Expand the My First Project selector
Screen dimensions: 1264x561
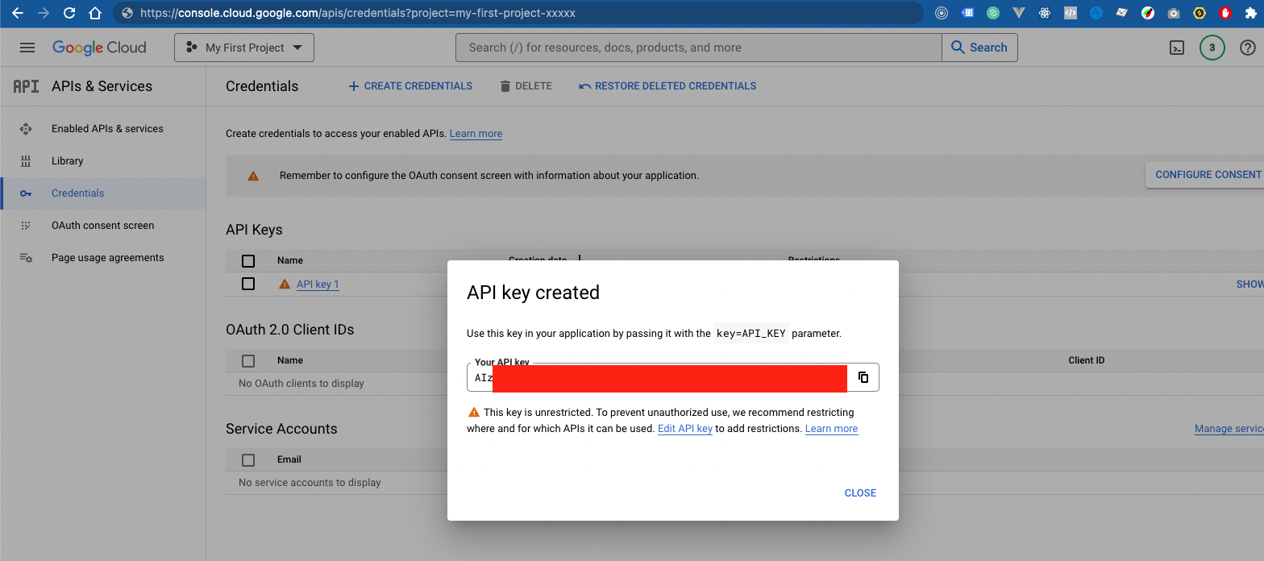coord(244,48)
